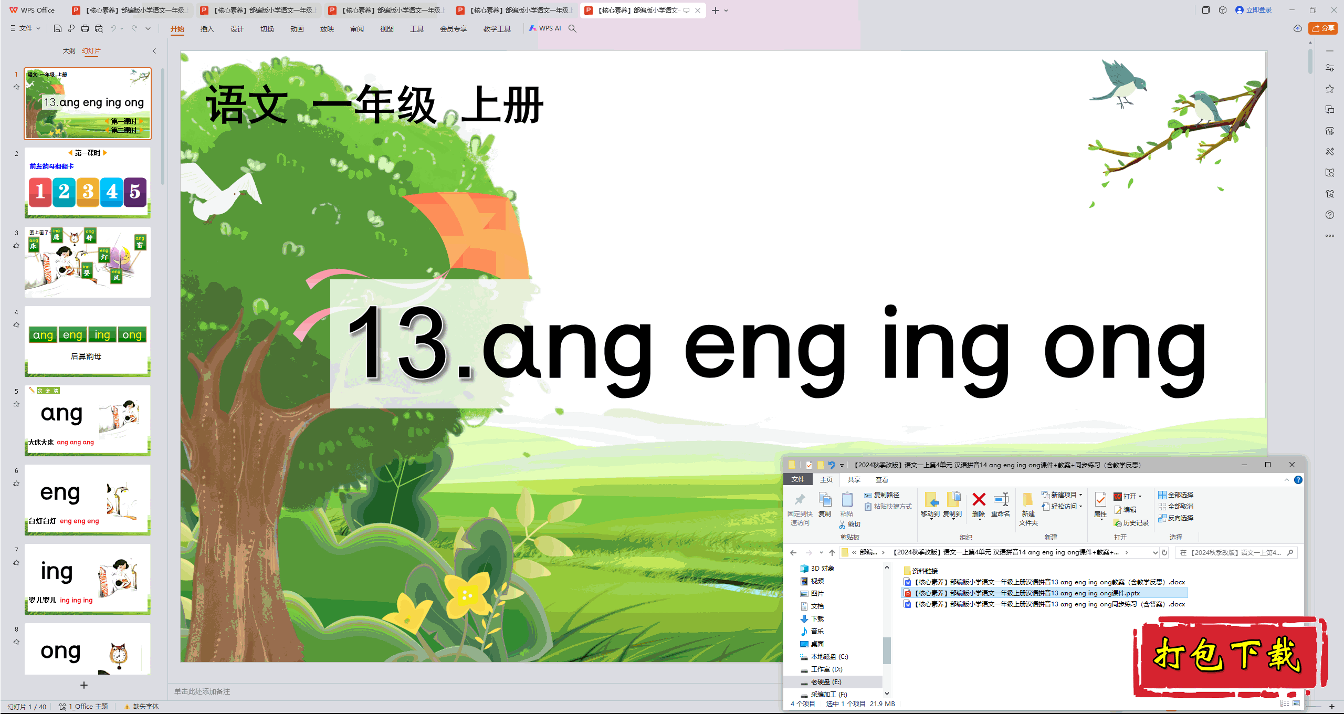Toggle the star mark on slide 7
1344x714 pixels.
(x=16, y=563)
